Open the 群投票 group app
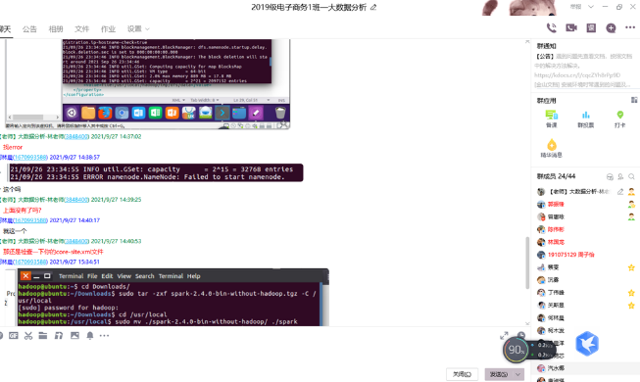 [x=586, y=119]
